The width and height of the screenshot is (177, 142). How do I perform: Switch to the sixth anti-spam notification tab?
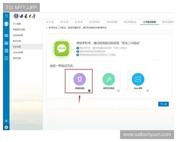(x=130, y=22)
